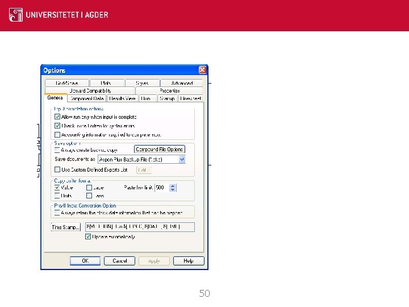This screenshot has height=307, width=409.
Task: Open the Plots tab
Action: pos(107,83)
